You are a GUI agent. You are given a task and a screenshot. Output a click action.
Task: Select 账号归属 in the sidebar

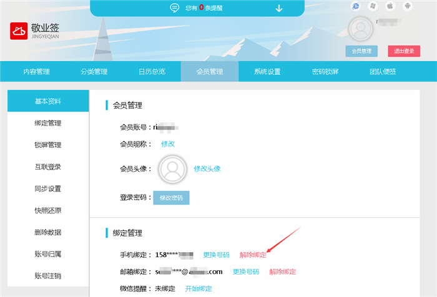[x=48, y=254]
